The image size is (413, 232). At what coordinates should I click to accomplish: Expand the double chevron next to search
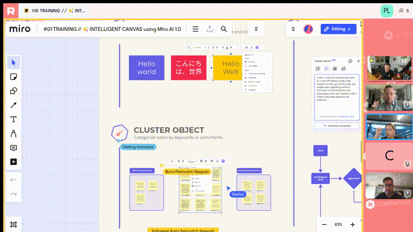tap(256, 29)
